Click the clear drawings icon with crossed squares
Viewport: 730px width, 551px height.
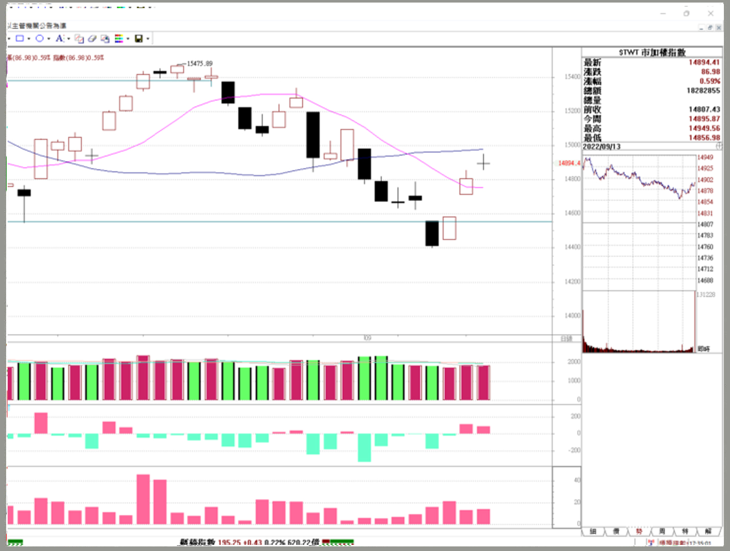point(79,38)
